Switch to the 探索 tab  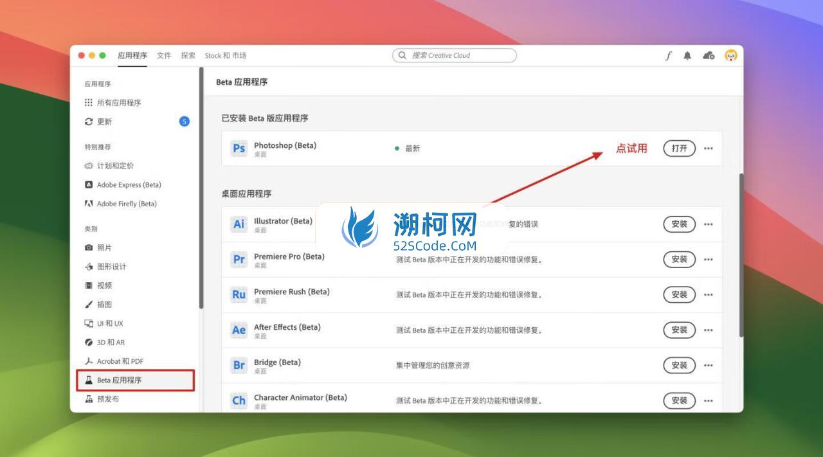click(x=188, y=56)
